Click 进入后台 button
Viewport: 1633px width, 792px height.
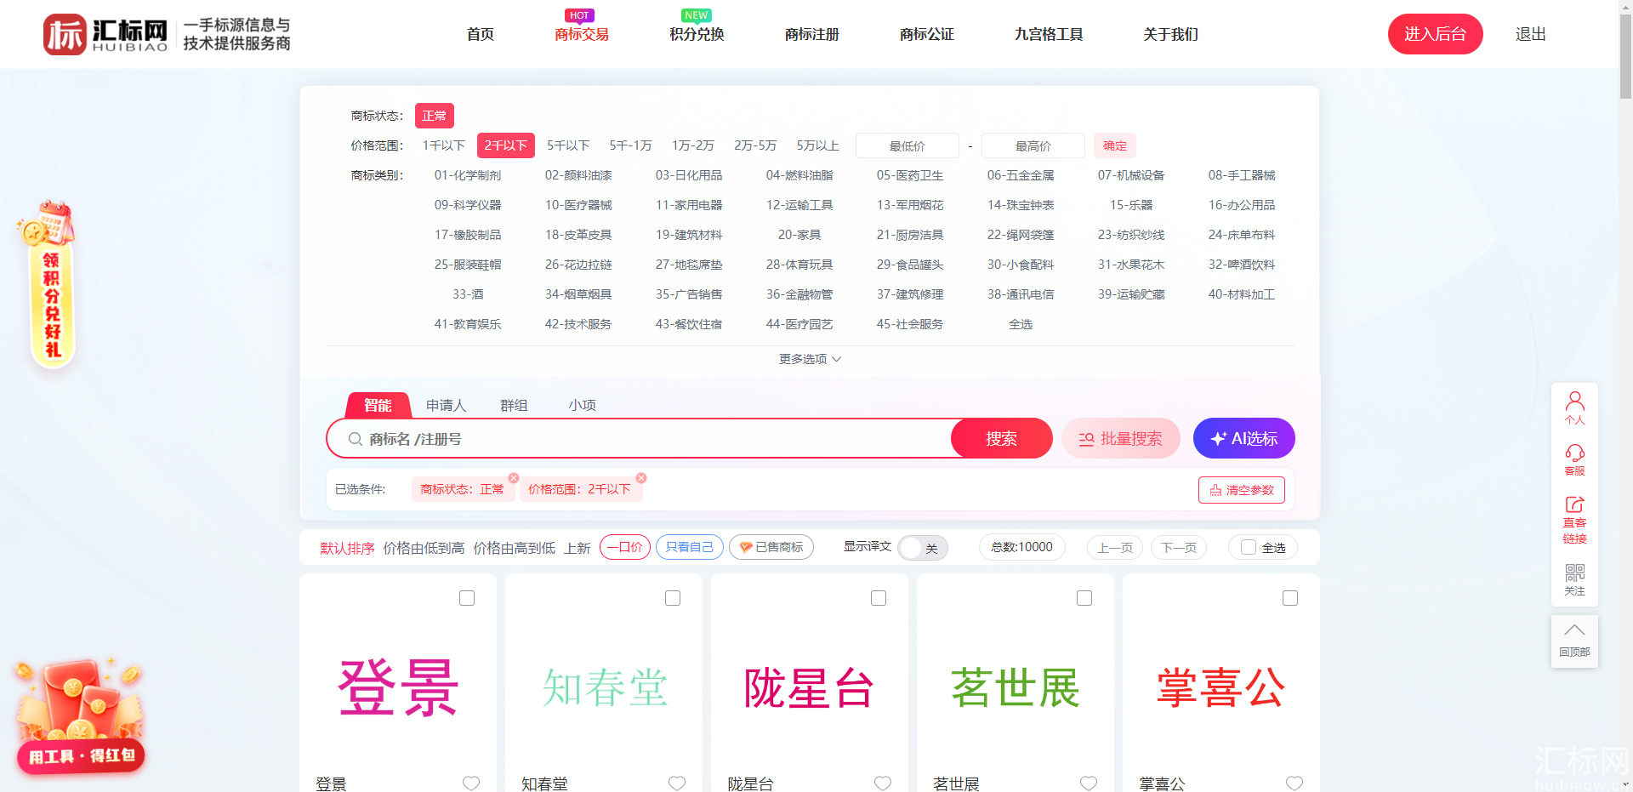(1436, 34)
